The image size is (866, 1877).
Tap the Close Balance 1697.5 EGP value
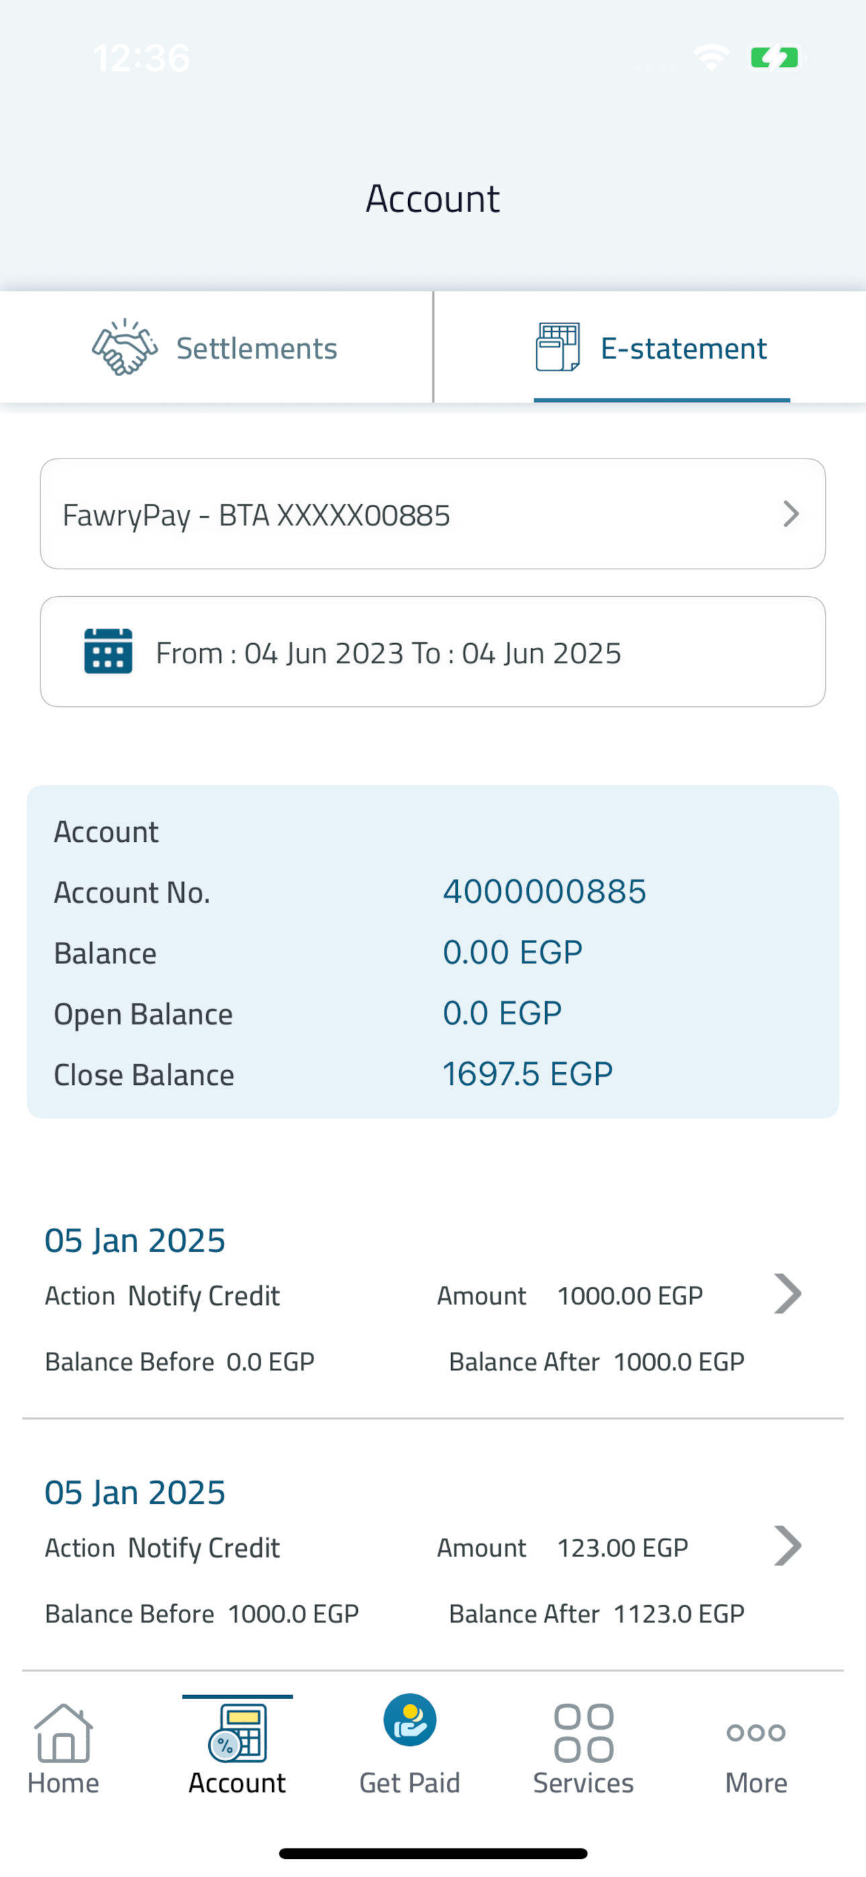coord(528,1073)
